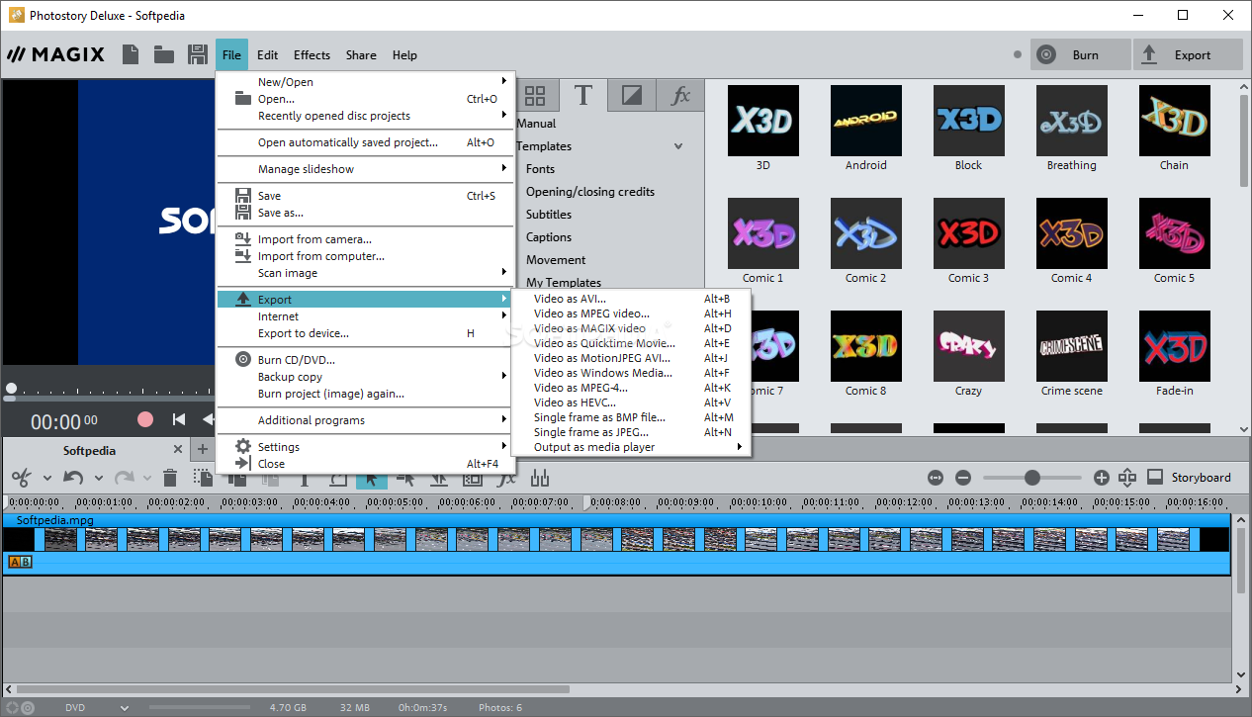Open the Effects menu
1252x717 pixels.
coord(312,55)
